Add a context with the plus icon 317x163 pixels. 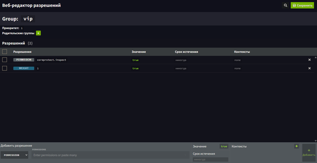coord(297,146)
